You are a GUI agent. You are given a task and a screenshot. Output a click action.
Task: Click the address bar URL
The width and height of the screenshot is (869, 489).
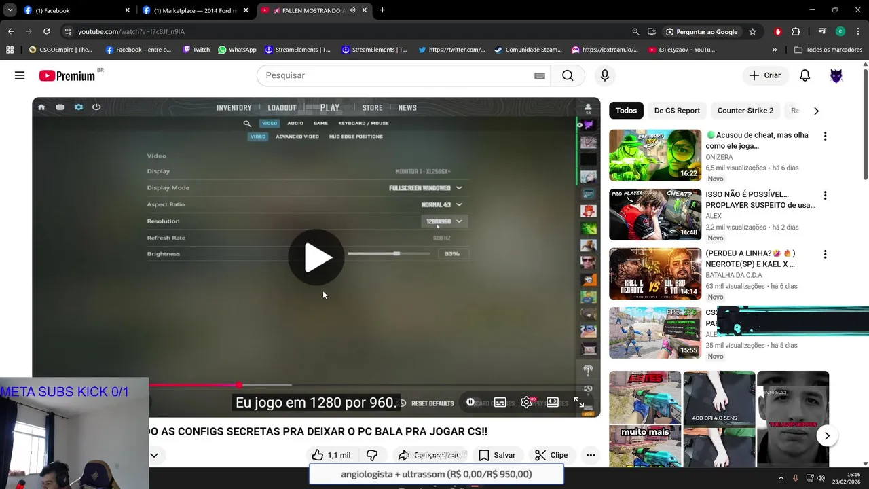pos(131,31)
